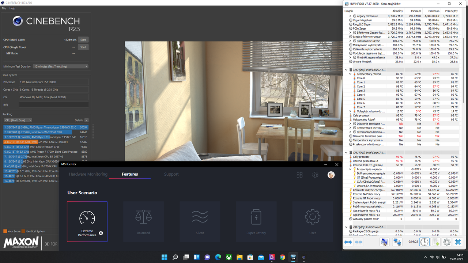Open Cinebench Help menu

click(x=12, y=8)
